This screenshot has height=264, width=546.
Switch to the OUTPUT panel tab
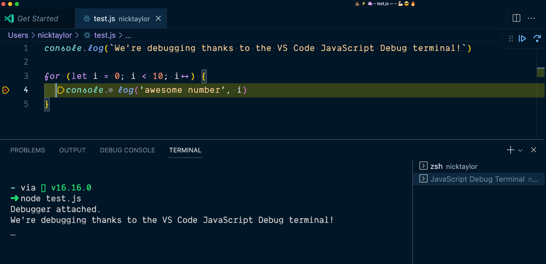click(73, 150)
